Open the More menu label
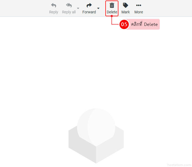This screenshot has width=192, height=167. coord(139,12)
